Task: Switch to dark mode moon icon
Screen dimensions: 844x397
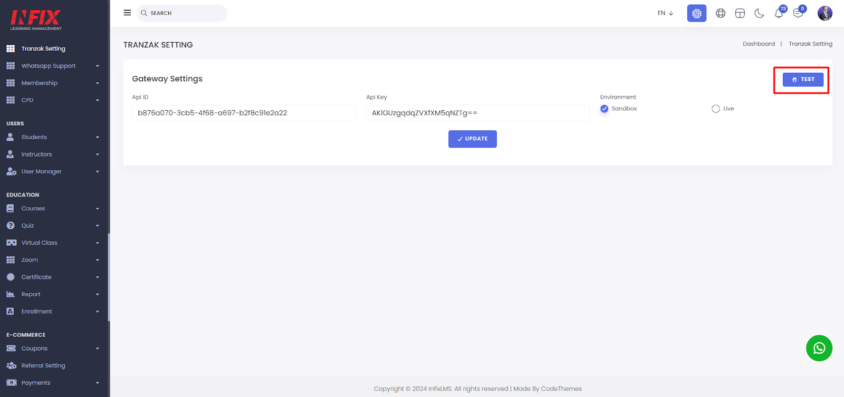Action: (760, 13)
